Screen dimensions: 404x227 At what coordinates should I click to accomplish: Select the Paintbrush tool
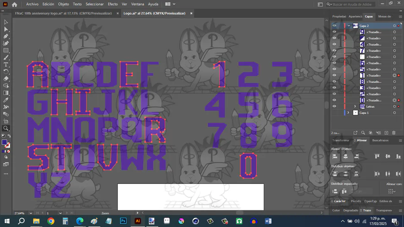pyautogui.click(x=6, y=57)
